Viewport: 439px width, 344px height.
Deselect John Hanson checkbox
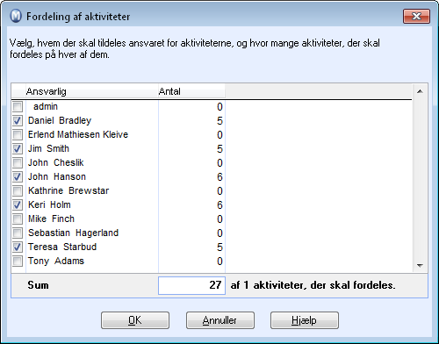click(x=18, y=176)
